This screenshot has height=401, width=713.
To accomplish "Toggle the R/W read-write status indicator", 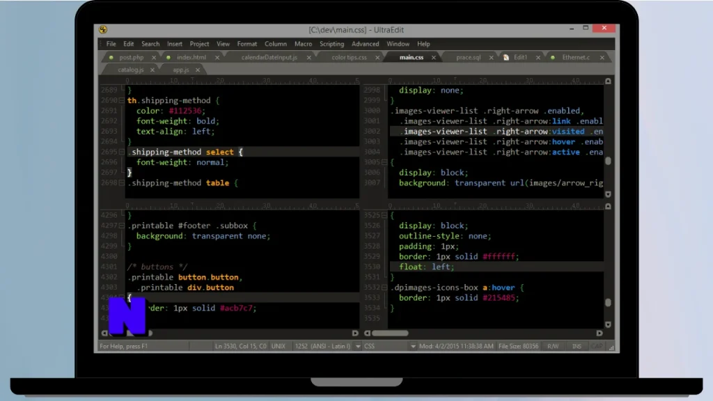I will (553, 347).
